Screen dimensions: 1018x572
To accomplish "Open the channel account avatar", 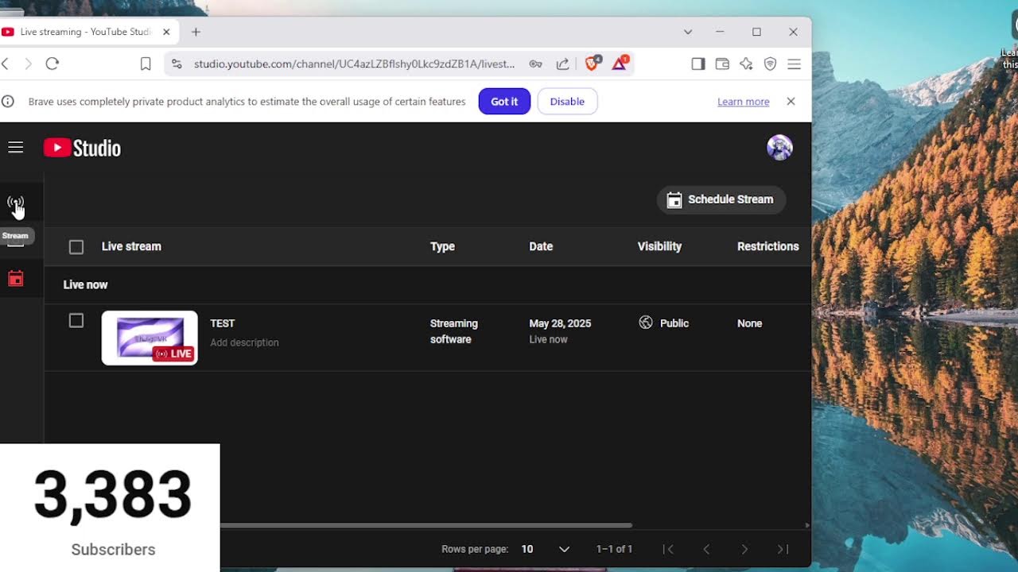I will [x=779, y=148].
